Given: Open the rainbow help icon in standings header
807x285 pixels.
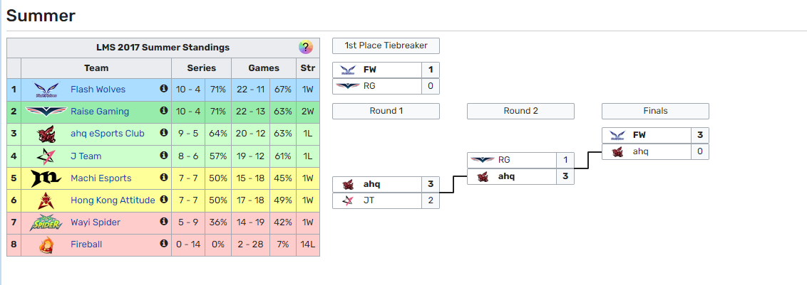Looking at the screenshot, I should coord(306,48).
